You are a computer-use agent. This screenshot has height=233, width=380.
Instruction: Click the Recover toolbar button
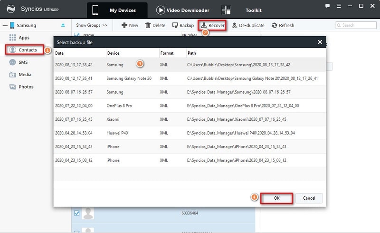[x=212, y=25]
